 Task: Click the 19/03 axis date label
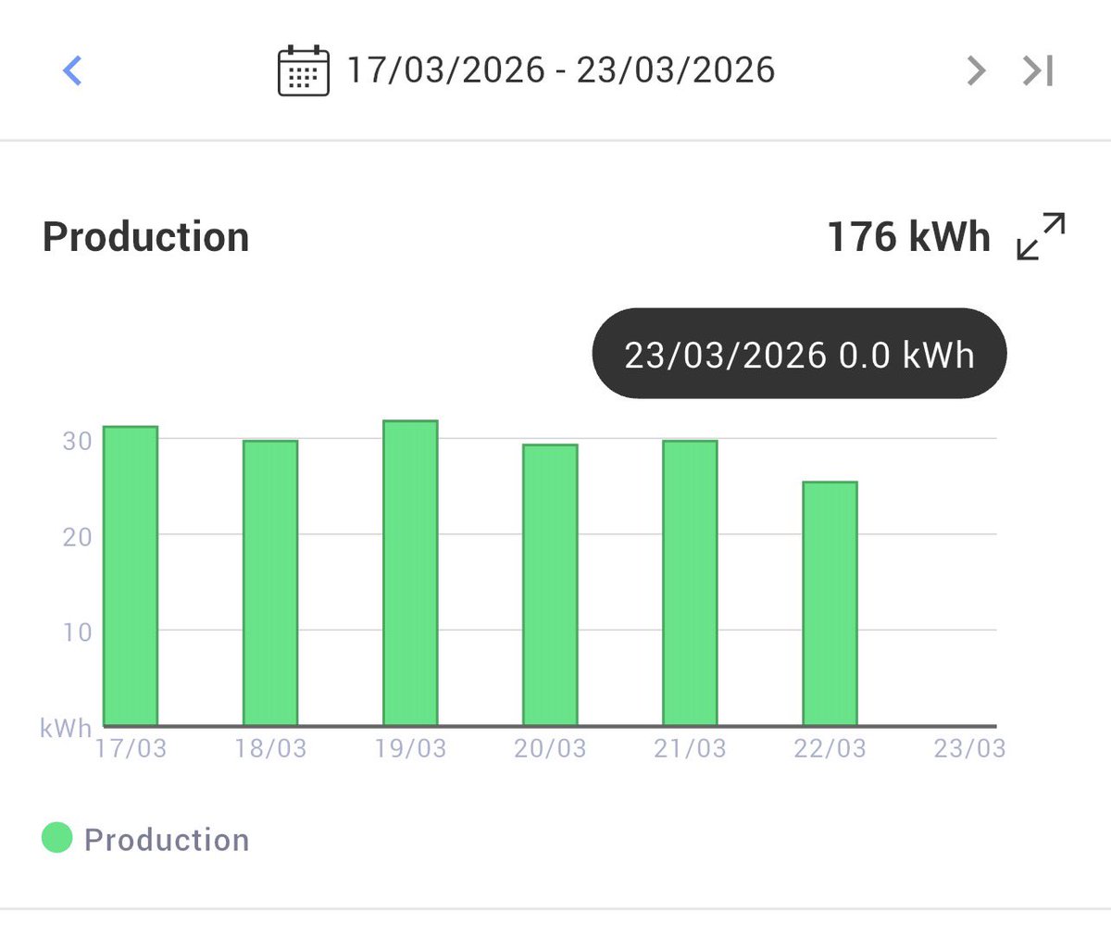click(x=410, y=748)
